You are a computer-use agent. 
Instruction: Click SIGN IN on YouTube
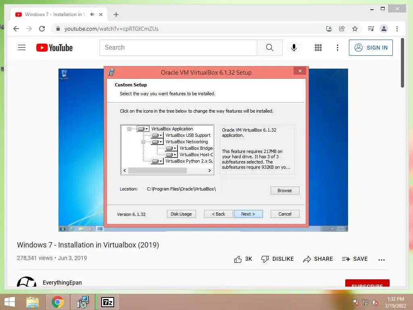click(371, 48)
